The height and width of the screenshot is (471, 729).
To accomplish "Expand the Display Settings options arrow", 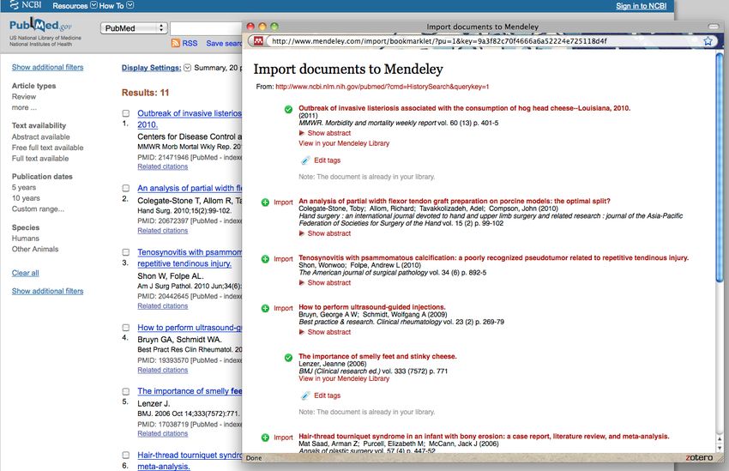I will 187,68.
